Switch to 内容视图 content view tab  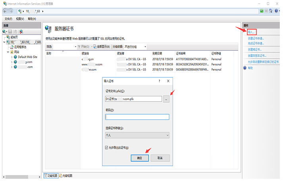pyautogui.click(x=67, y=176)
